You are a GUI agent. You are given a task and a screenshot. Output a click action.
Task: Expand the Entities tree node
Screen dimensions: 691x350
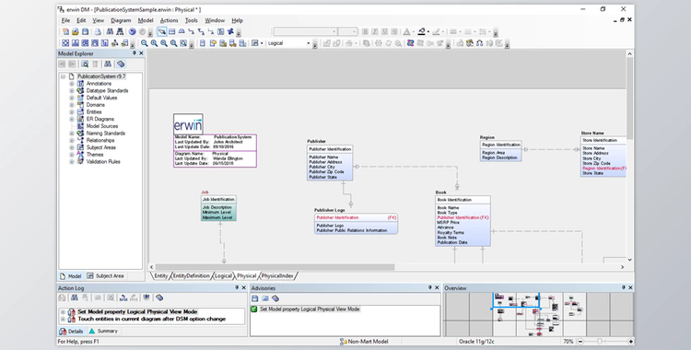pos(72,112)
